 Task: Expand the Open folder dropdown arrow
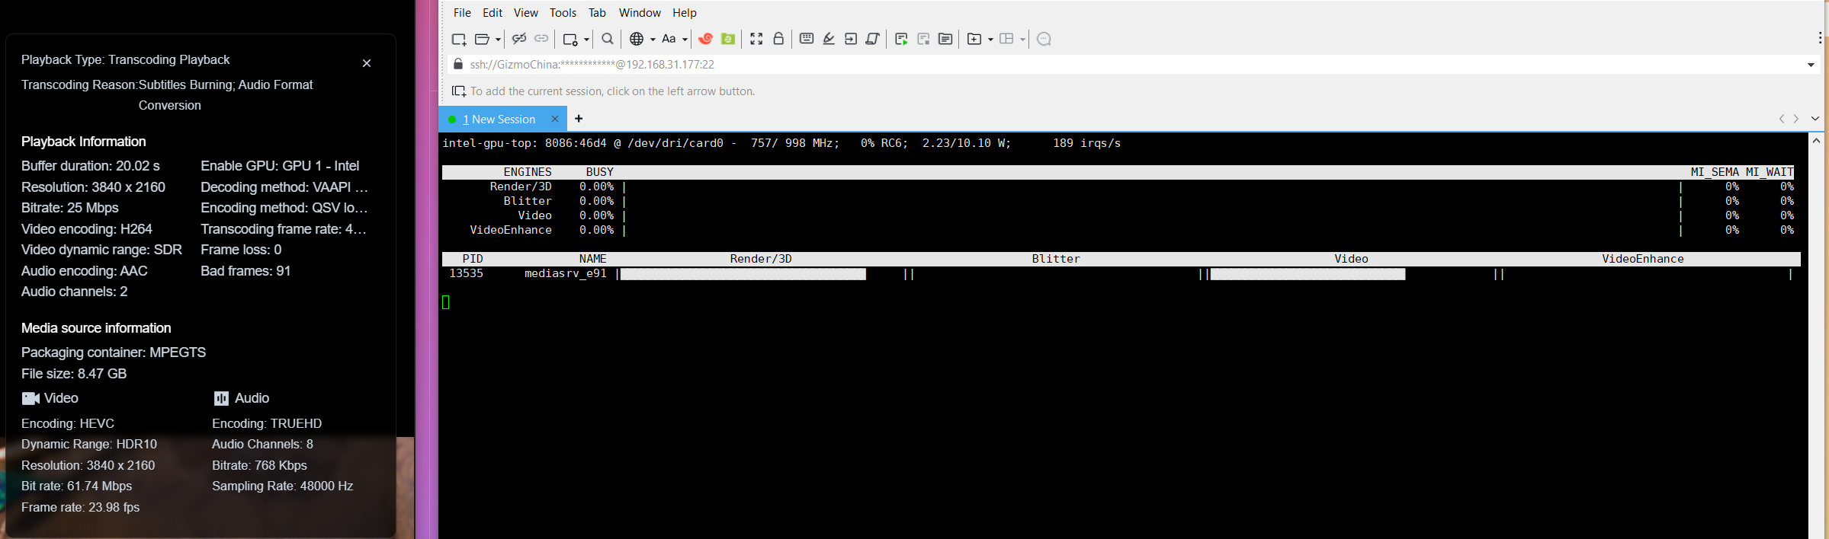click(499, 40)
